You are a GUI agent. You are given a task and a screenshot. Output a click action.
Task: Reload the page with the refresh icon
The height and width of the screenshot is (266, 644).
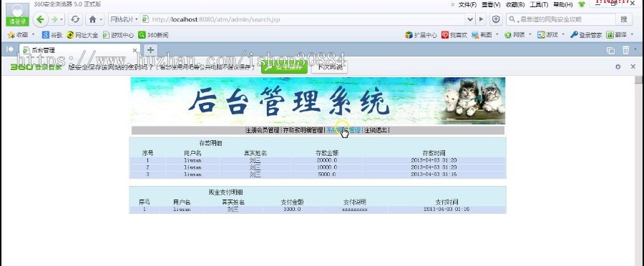click(75, 19)
